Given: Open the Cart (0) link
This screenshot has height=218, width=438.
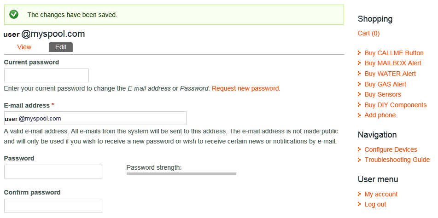Looking at the screenshot, I should click(x=368, y=33).
